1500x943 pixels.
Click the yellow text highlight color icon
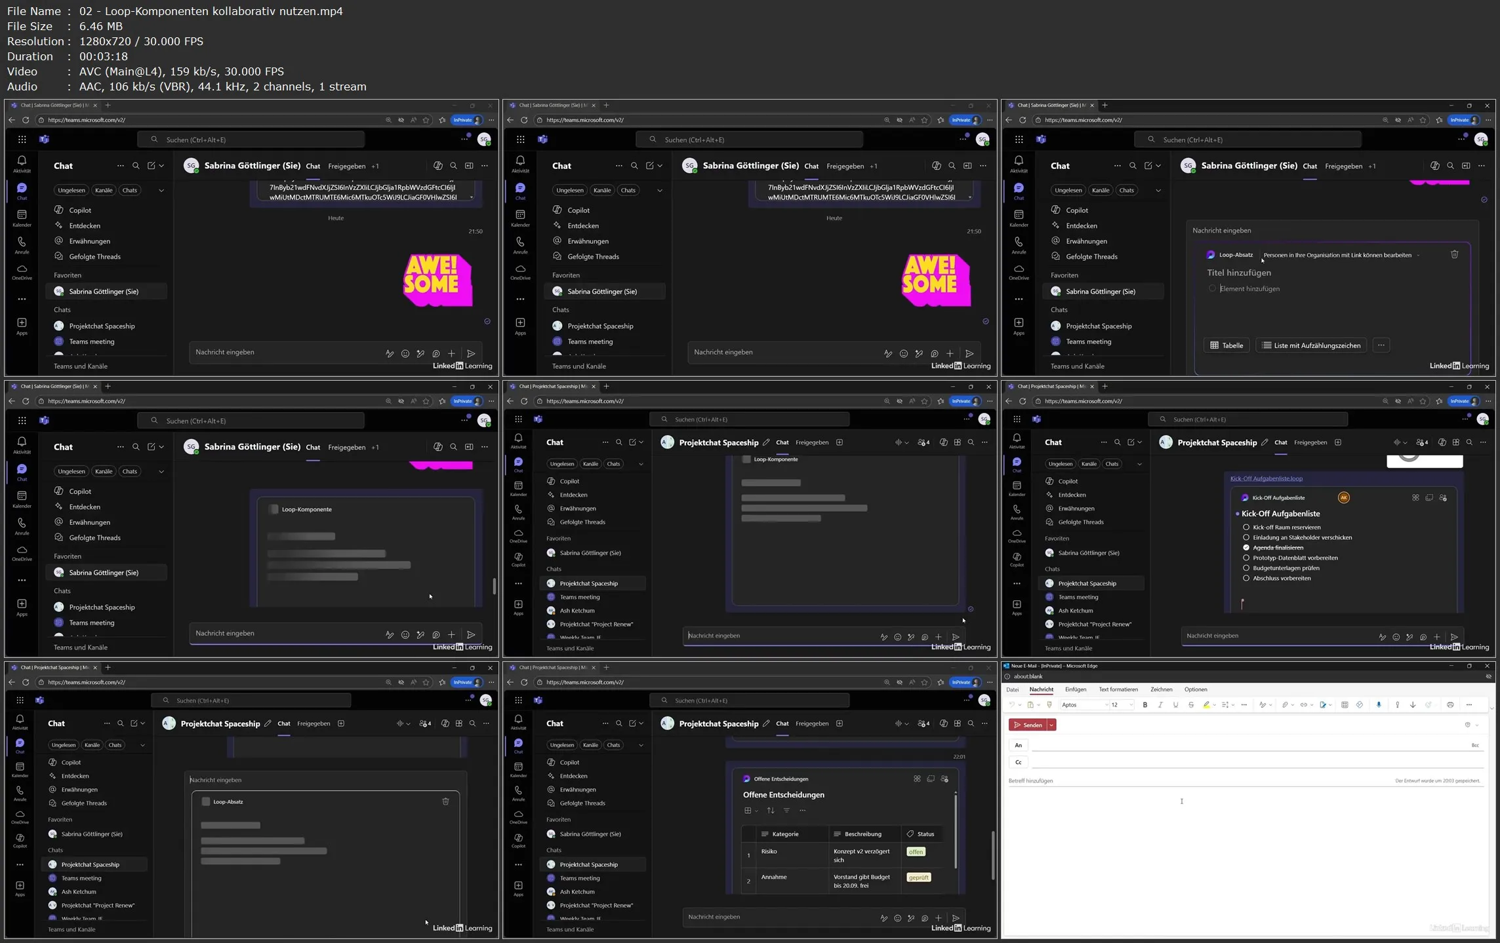click(1206, 705)
